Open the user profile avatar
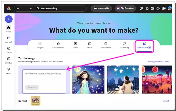 [x=170, y=8]
